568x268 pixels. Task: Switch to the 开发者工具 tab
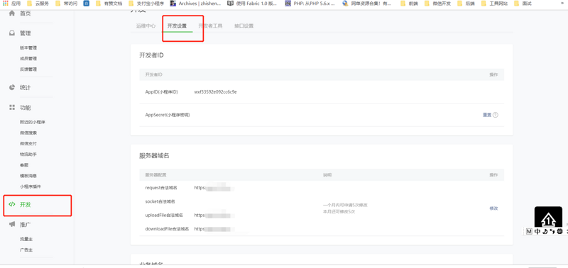210,26
